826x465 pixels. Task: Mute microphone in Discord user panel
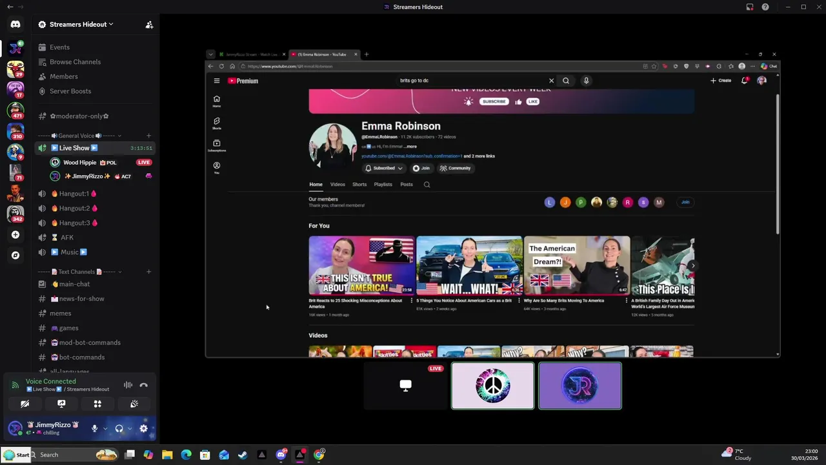94,428
